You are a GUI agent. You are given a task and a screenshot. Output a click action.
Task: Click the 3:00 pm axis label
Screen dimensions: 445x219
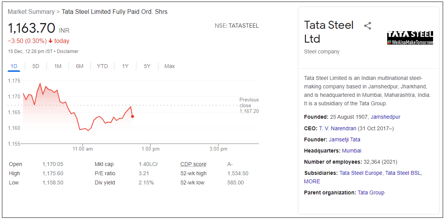coord(218,149)
